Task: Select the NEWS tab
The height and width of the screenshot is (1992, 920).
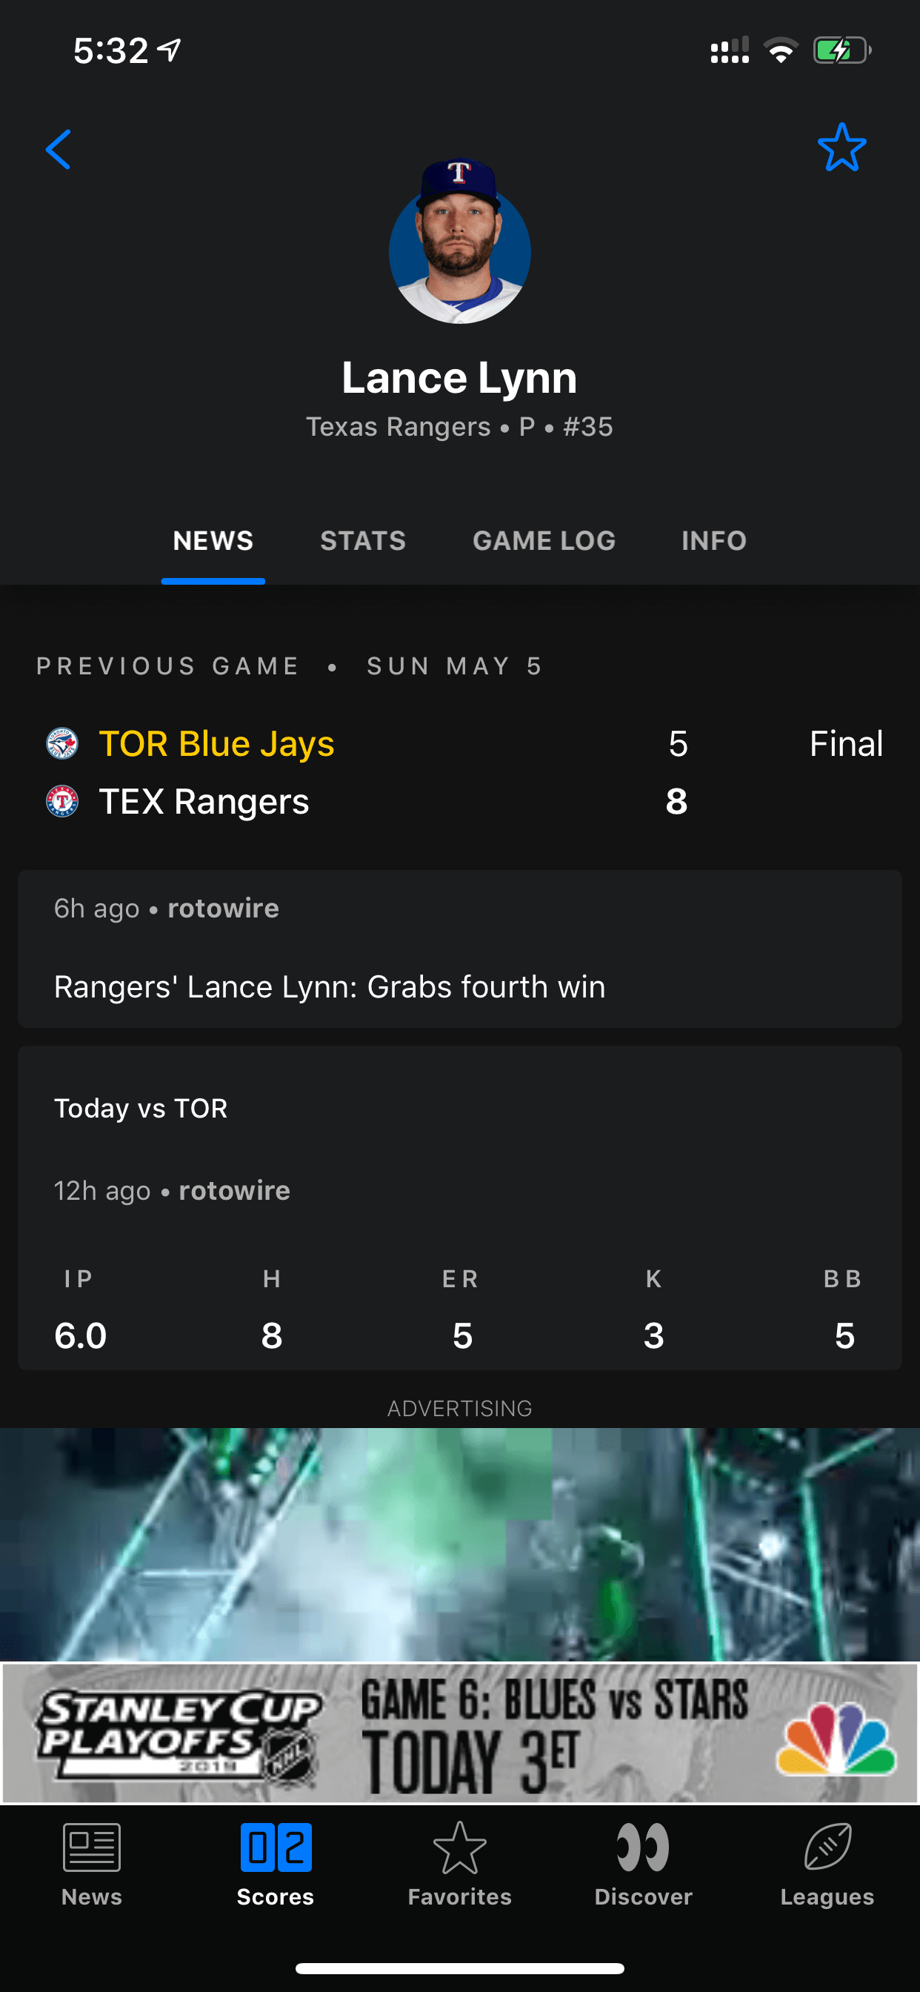Action: click(213, 540)
